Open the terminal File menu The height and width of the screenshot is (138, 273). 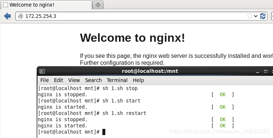click(x=44, y=80)
